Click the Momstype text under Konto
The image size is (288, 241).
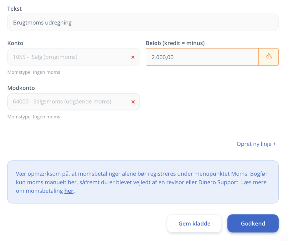tap(33, 72)
